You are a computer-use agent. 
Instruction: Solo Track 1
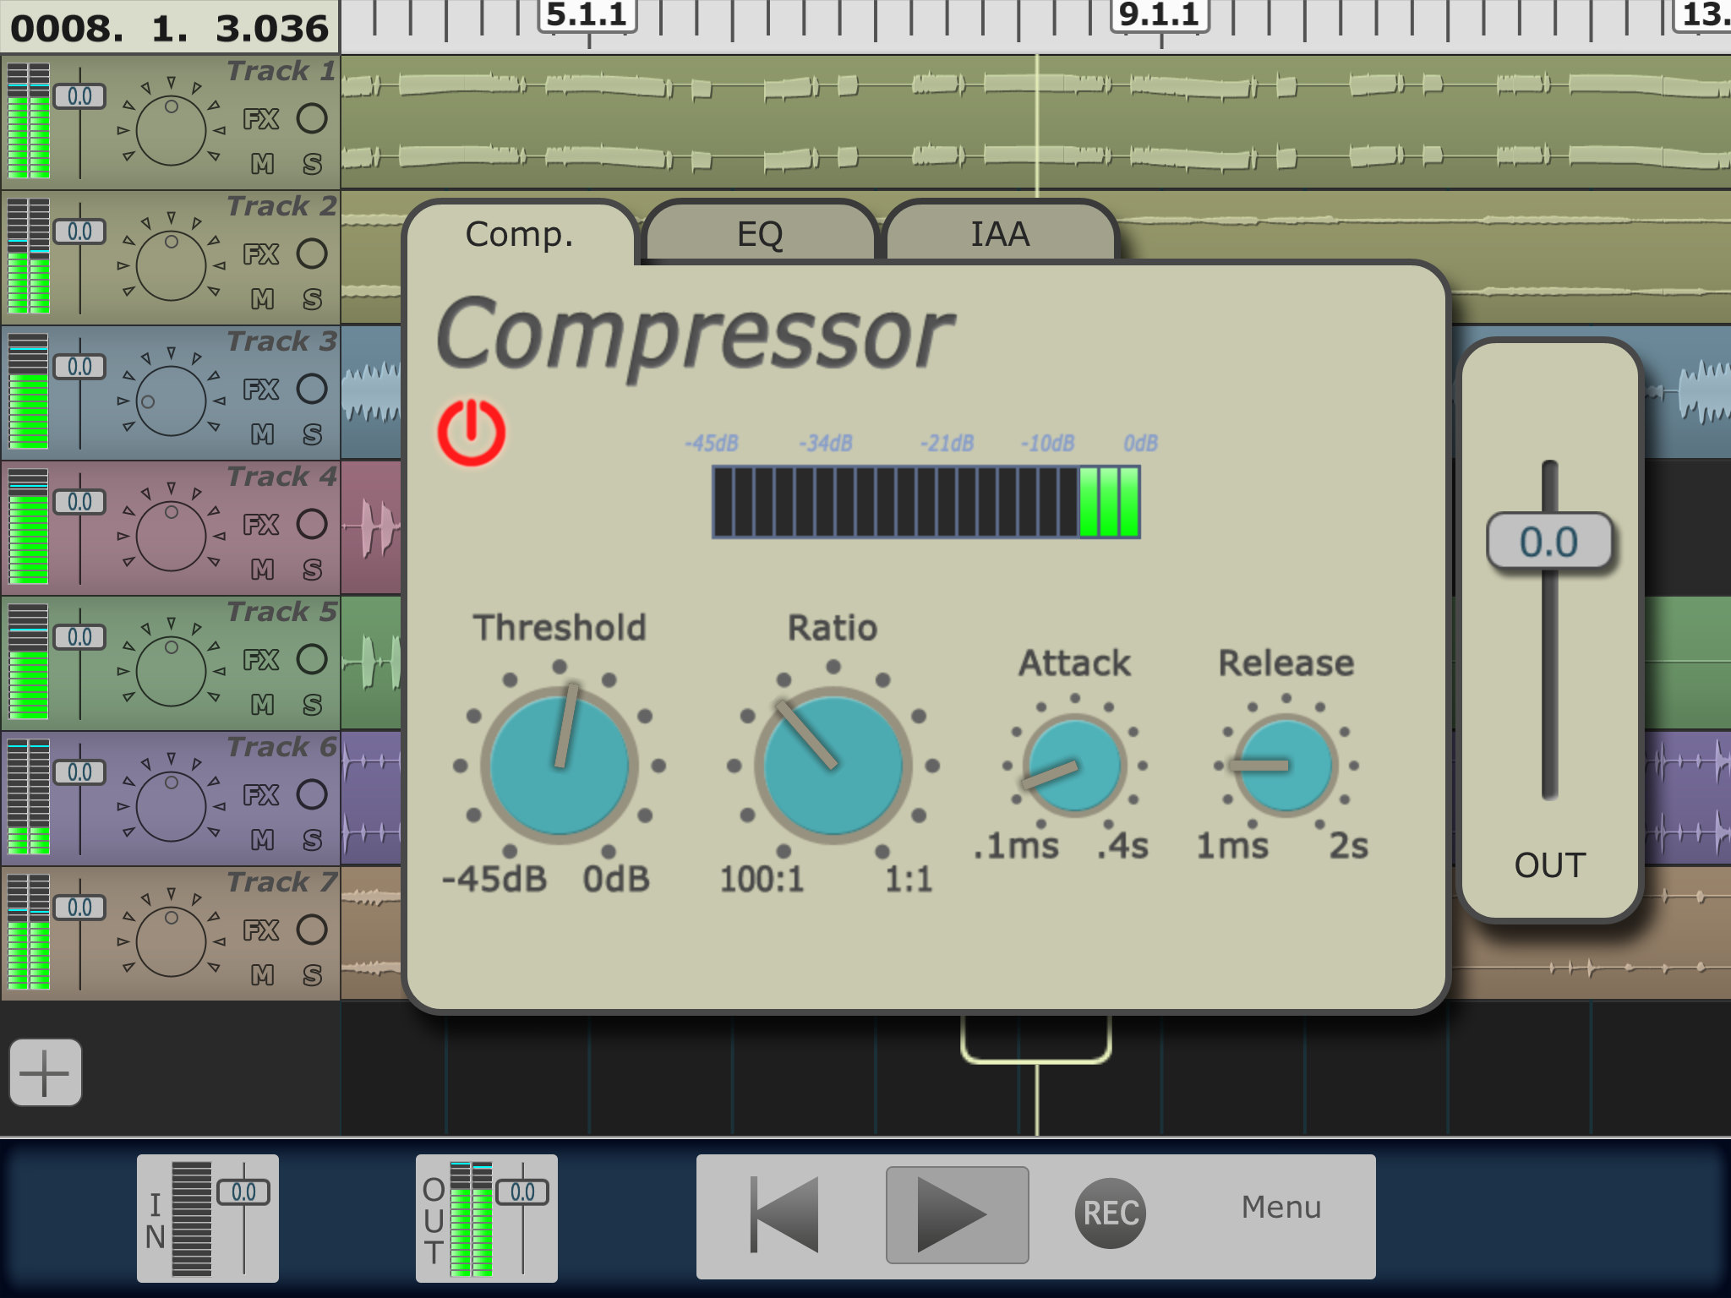(x=313, y=164)
